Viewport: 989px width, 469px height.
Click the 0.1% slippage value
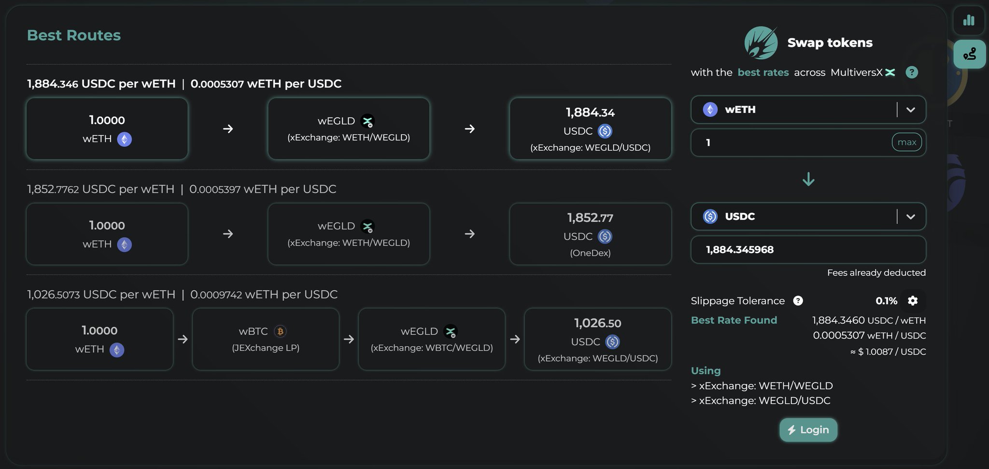886,301
